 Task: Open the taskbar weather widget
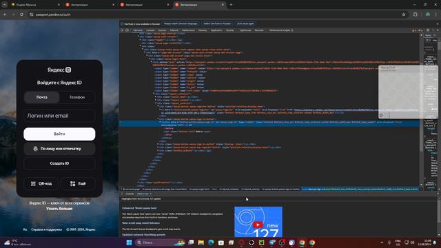18,242
